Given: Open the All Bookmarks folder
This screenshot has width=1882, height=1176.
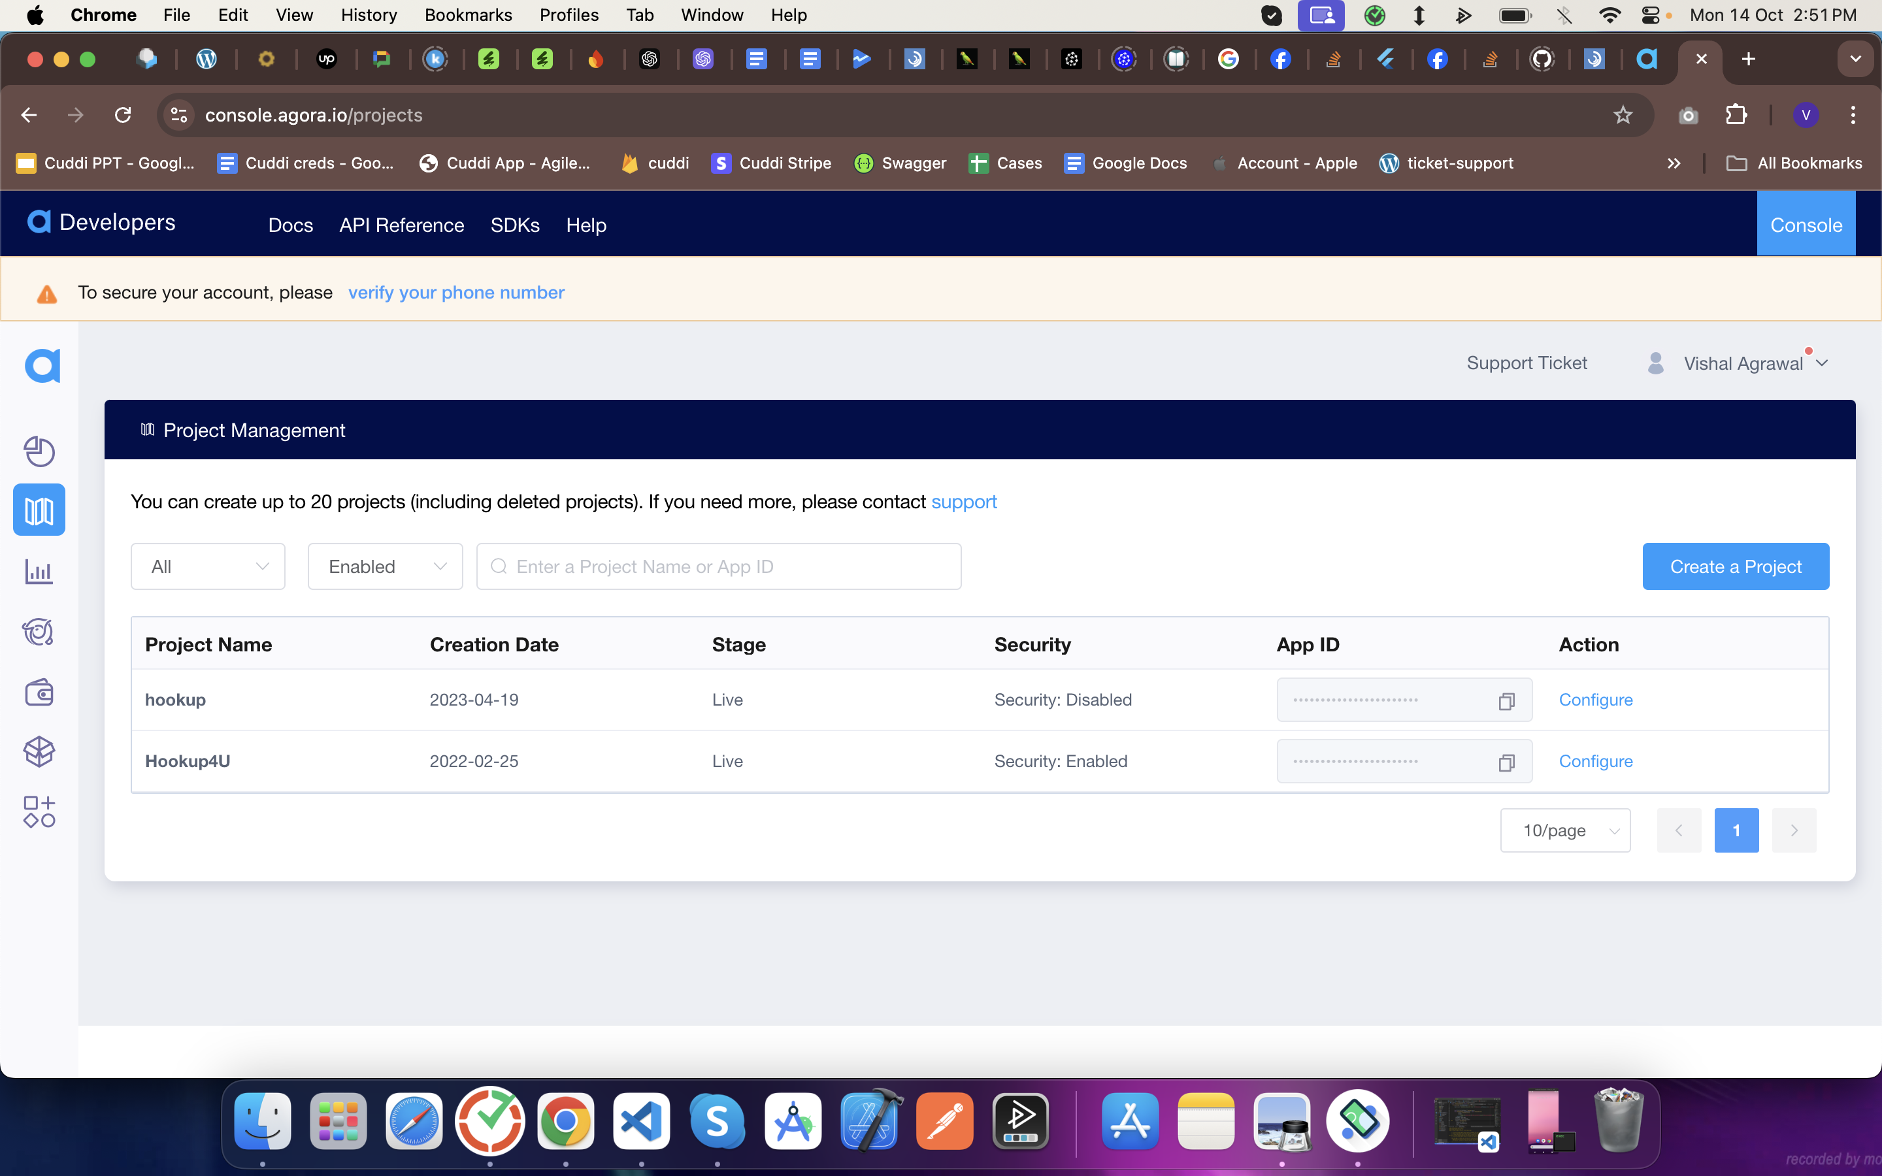Looking at the screenshot, I should (1794, 163).
